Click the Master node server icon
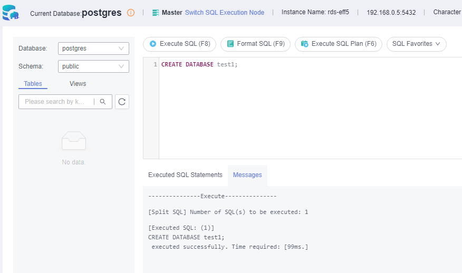Viewport: 462px width, 273px height. click(156, 13)
